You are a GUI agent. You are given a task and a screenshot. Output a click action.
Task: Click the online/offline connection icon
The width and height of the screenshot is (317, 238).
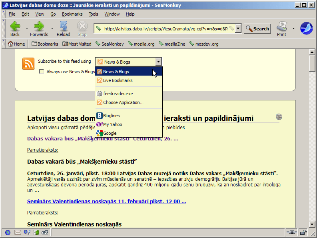pyautogui.click(x=291, y=232)
